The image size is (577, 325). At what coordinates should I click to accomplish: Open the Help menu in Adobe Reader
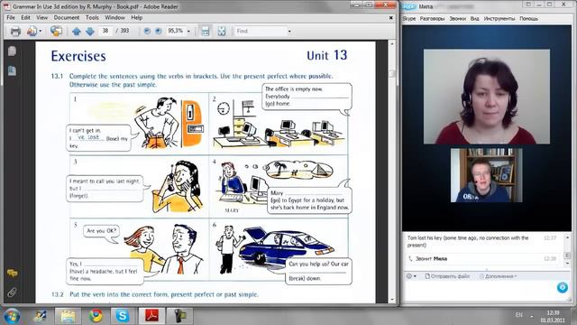pos(136,18)
